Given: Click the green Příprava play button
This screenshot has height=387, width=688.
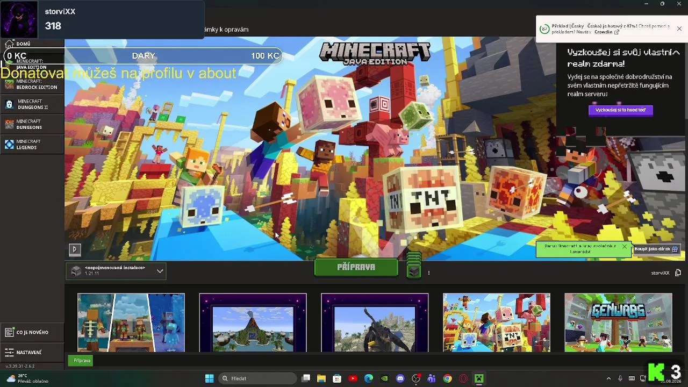Looking at the screenshot, I should (x=356, y=267).
